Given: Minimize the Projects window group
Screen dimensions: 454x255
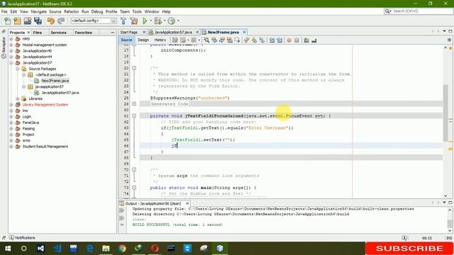Looking at the screenshot, I should click(113, 33).
